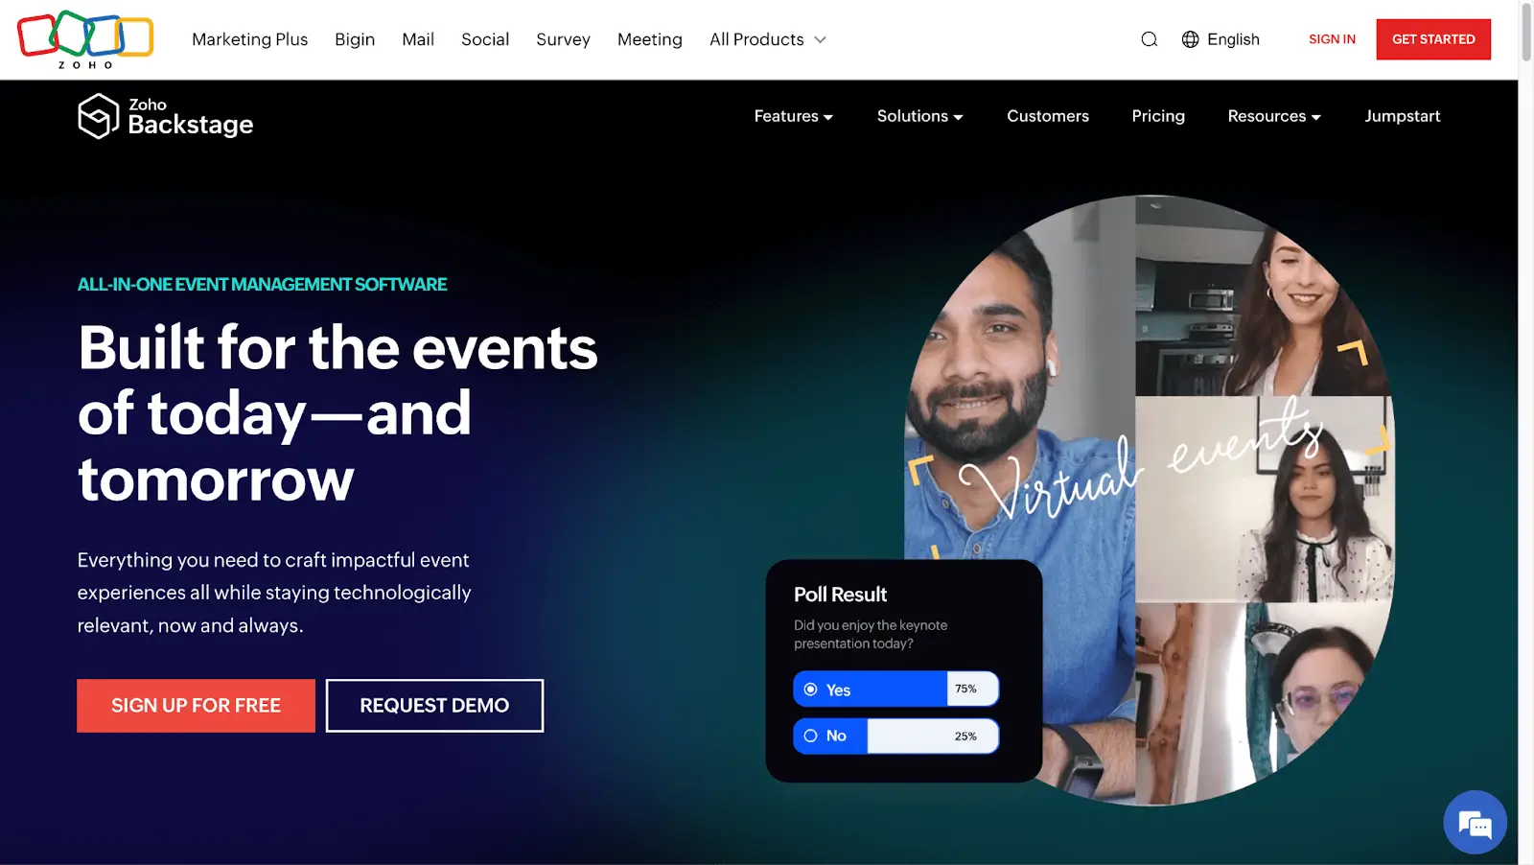This screenshot has width=1534, height=865.
Task: Open the Customers menu item
Action: click(x=1048, y=116)
